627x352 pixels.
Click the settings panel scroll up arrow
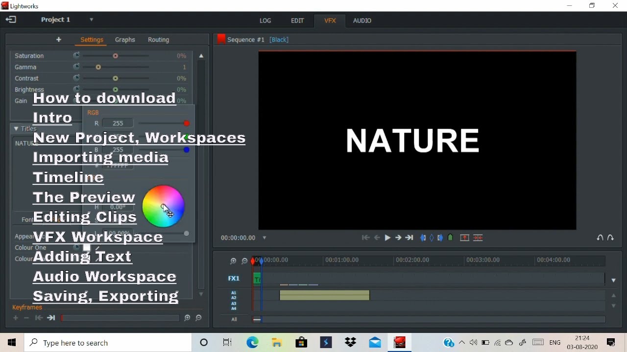coord(201,56)
